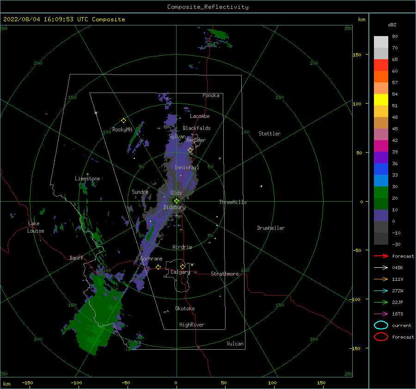This screenshot has height=389, width=416.
Task: Select the bright green swatch in dBZ legend
Action: (x=381, y=192)
